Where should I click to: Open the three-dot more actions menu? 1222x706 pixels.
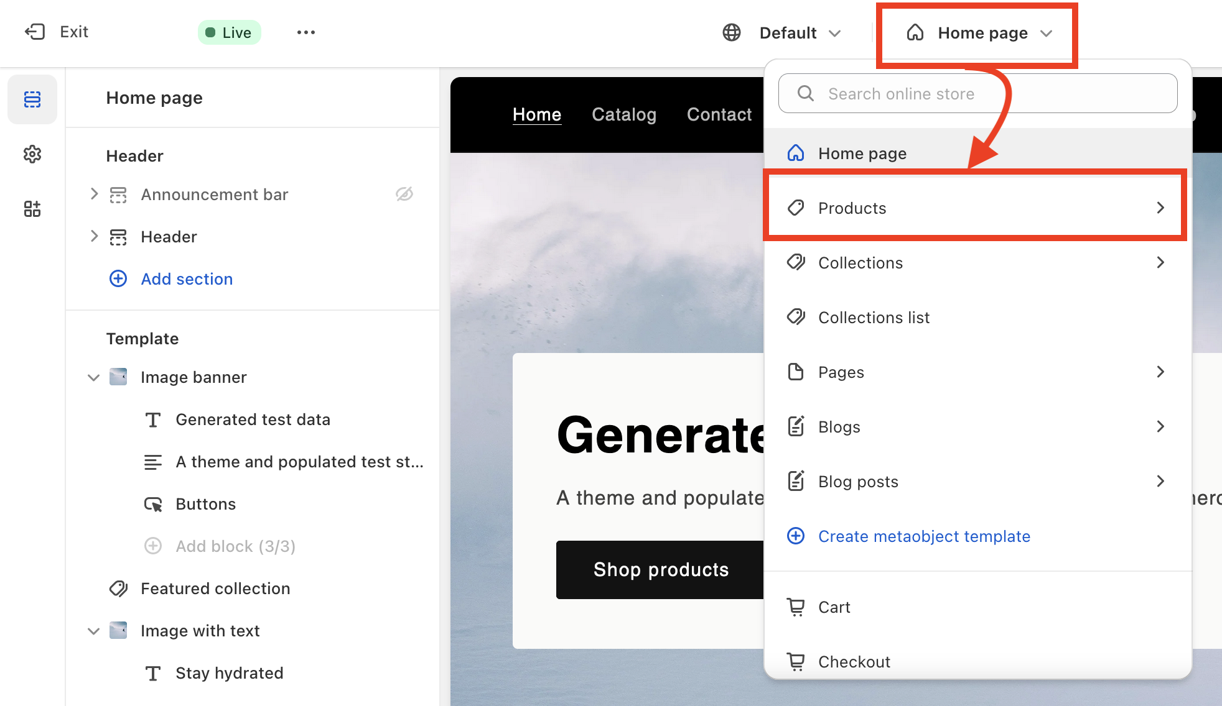coord(305,32)
